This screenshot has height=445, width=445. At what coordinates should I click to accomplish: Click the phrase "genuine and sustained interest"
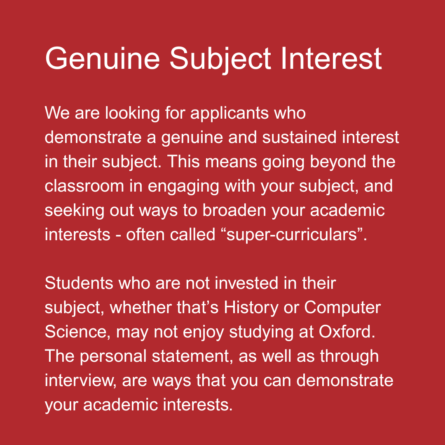click(x=280, y=137)
